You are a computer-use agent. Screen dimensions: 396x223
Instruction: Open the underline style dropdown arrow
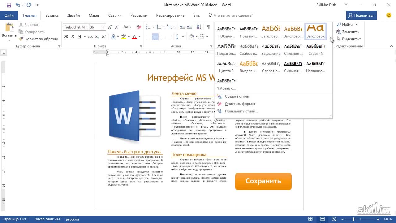(x=84, y=37)
